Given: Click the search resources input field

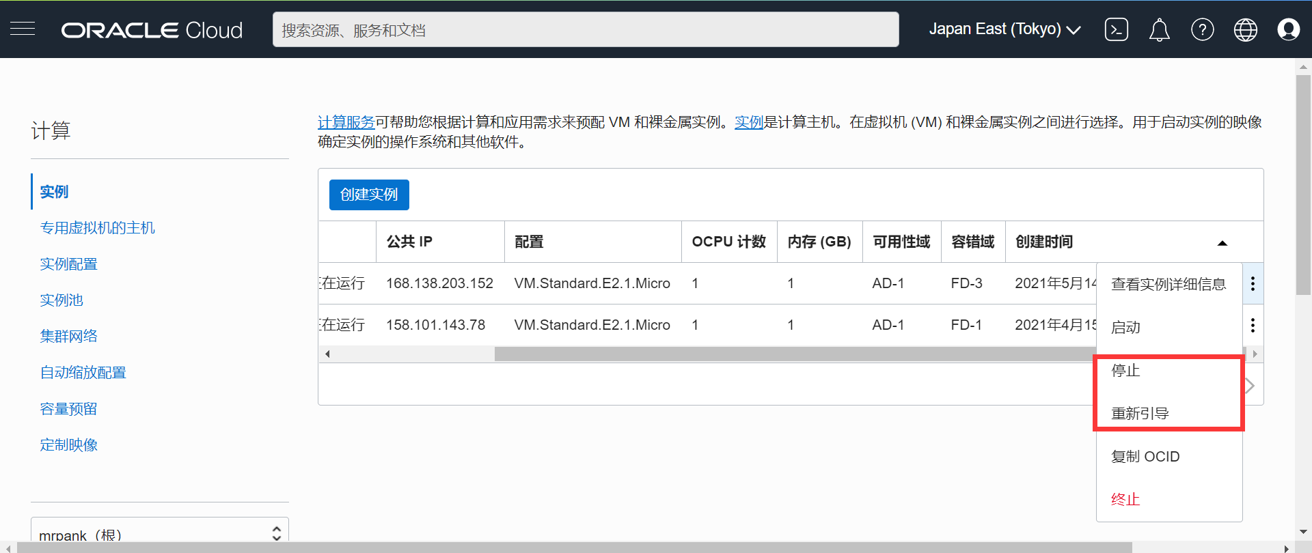Looking at the screenshot, I should pos(586,29).
